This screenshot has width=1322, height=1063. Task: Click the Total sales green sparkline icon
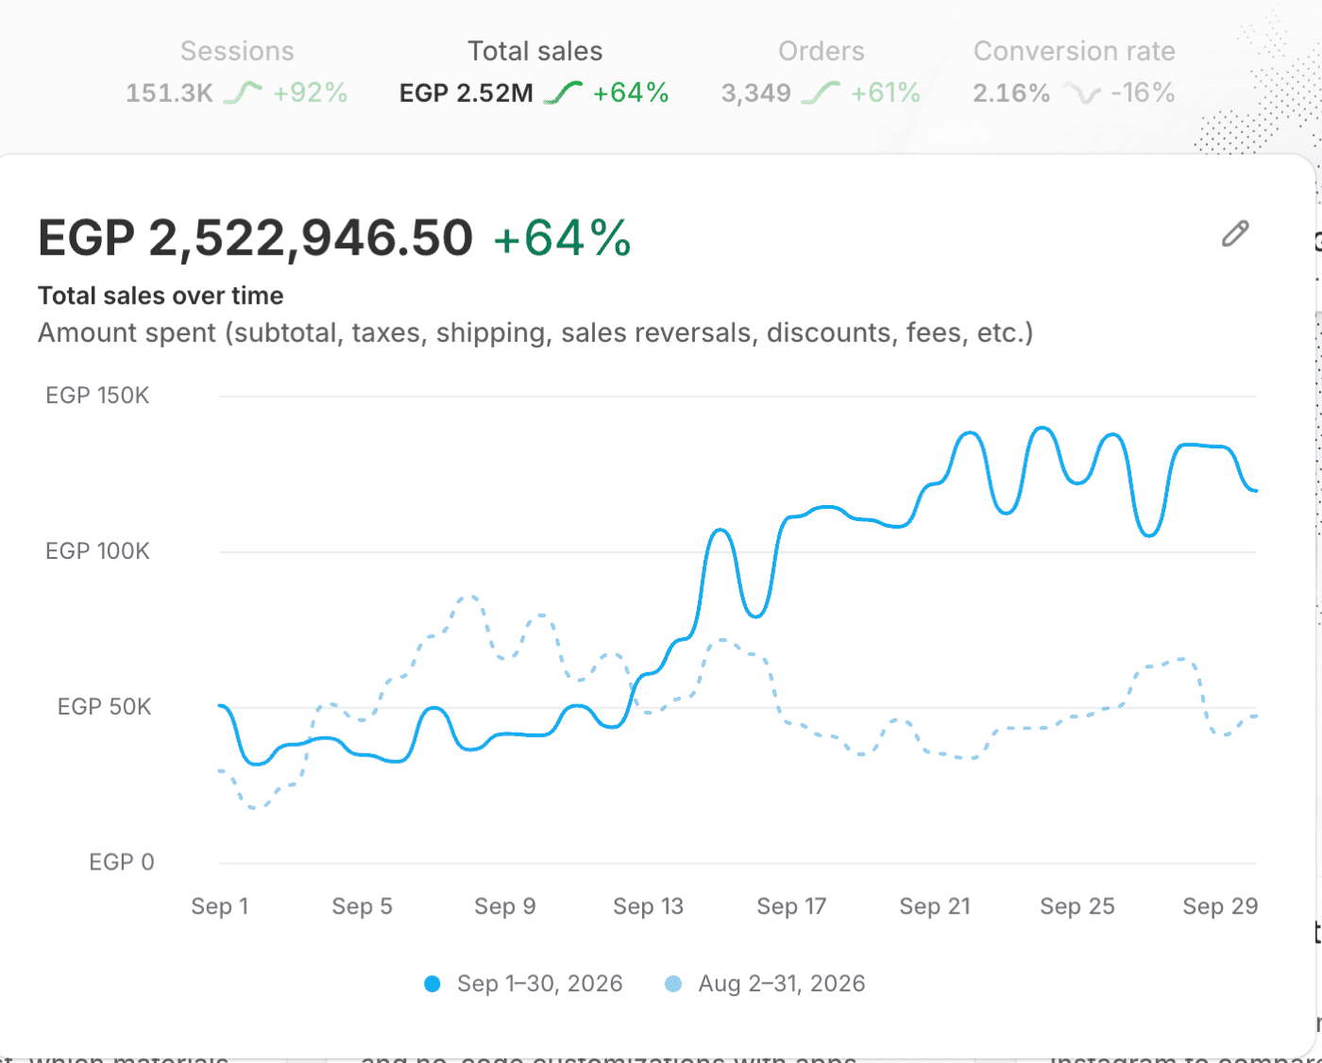[x=564, y=93]
